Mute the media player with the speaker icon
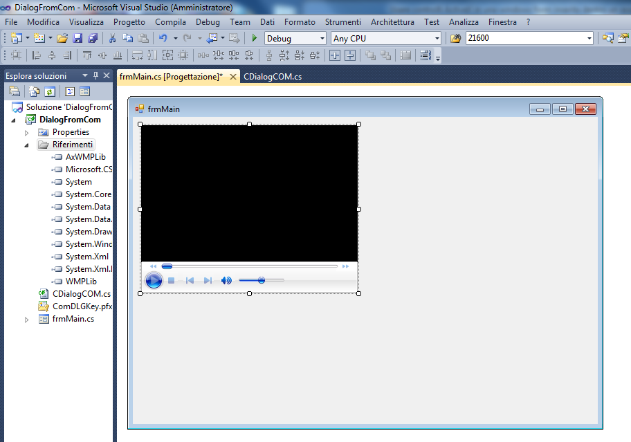 [226, 281]
